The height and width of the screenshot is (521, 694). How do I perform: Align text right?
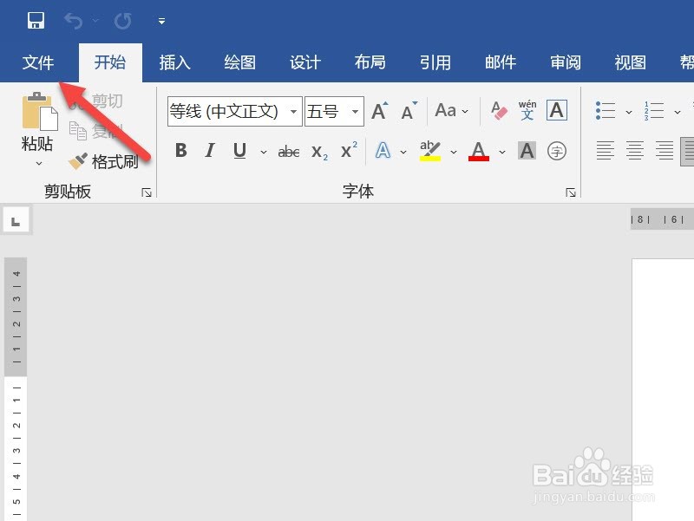[x=665, y=151]
